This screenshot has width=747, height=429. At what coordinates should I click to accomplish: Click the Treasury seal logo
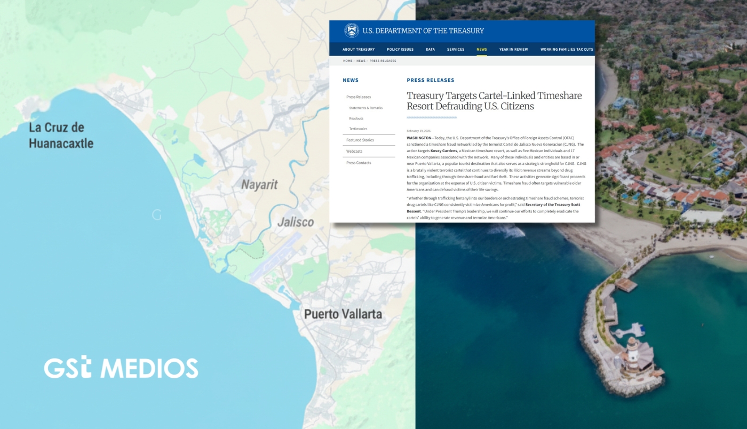(x=351, y=30)
